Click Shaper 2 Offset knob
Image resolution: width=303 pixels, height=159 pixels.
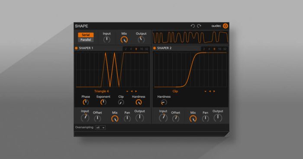176,118
